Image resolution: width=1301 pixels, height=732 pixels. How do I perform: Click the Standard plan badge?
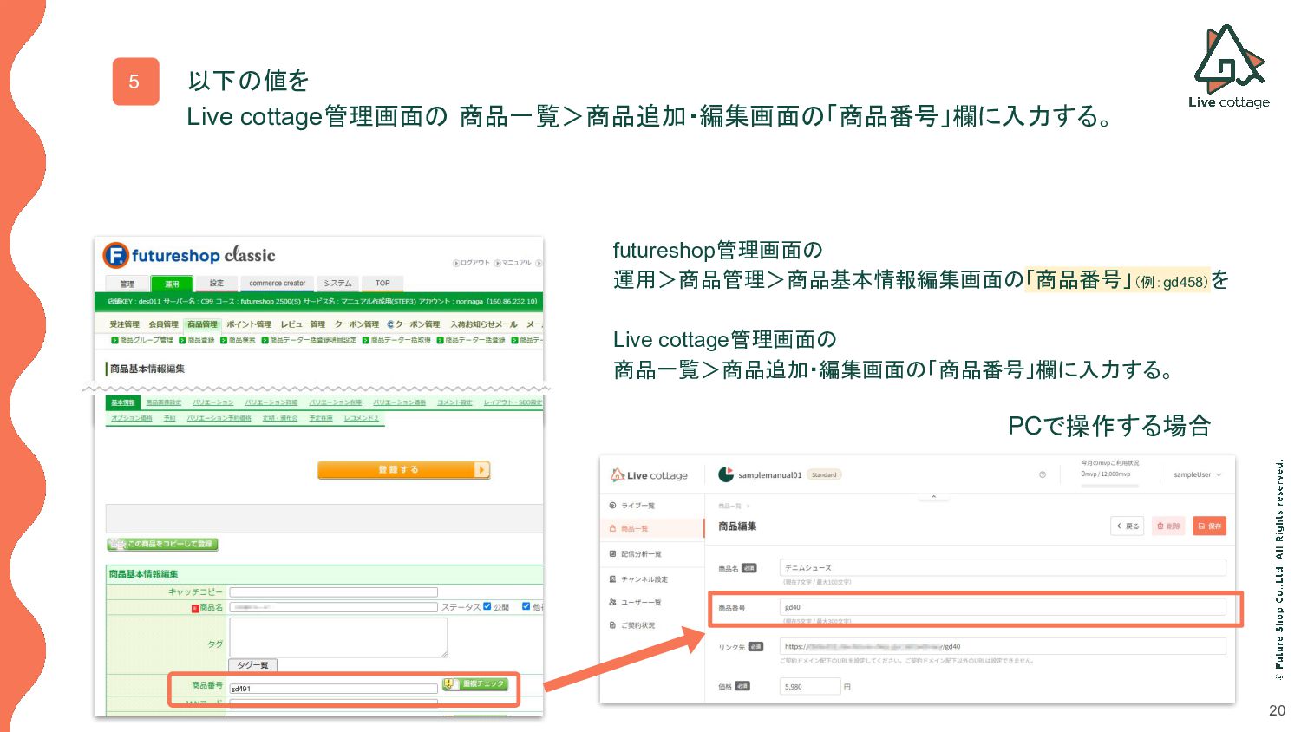(x=824, y=474)
